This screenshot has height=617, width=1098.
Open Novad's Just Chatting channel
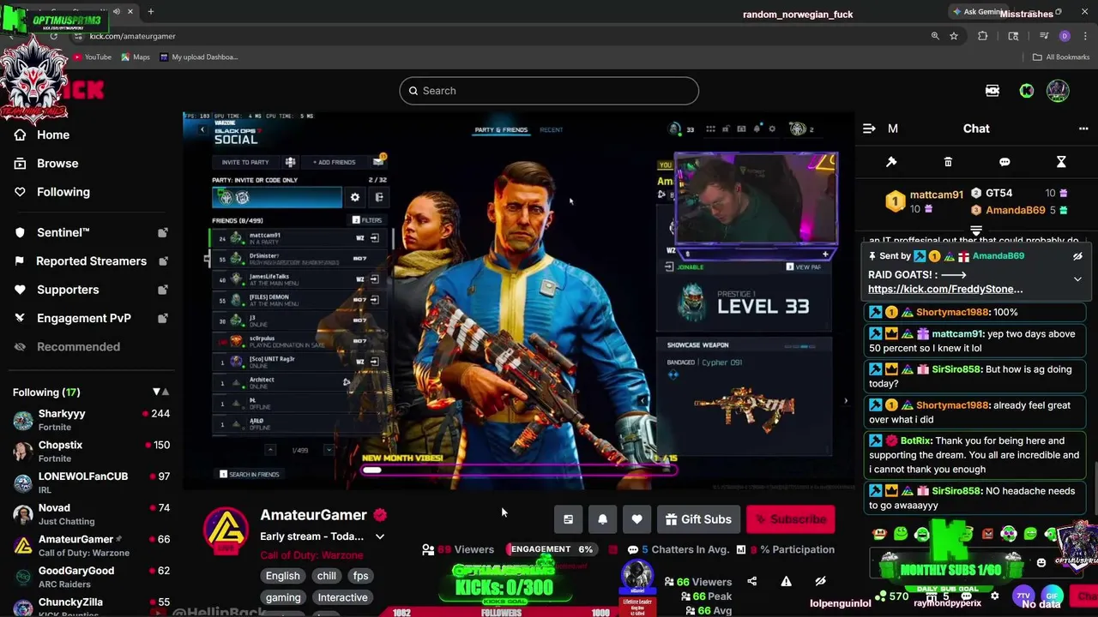pyautogui.click(x=91, y=514)
